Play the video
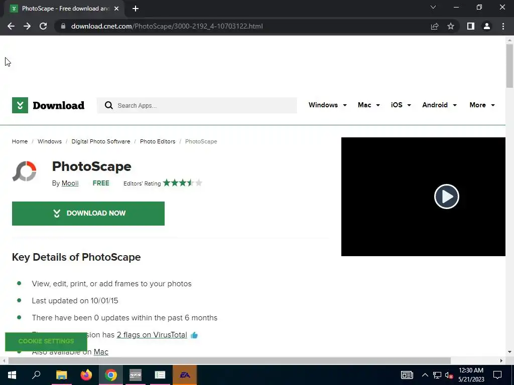Image resolution: width=514 pixels, height=385 pixels. tap(446, 197)
